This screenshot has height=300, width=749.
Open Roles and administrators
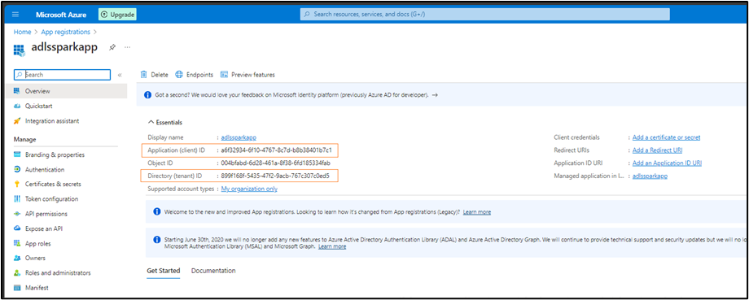tap(58, 273)
